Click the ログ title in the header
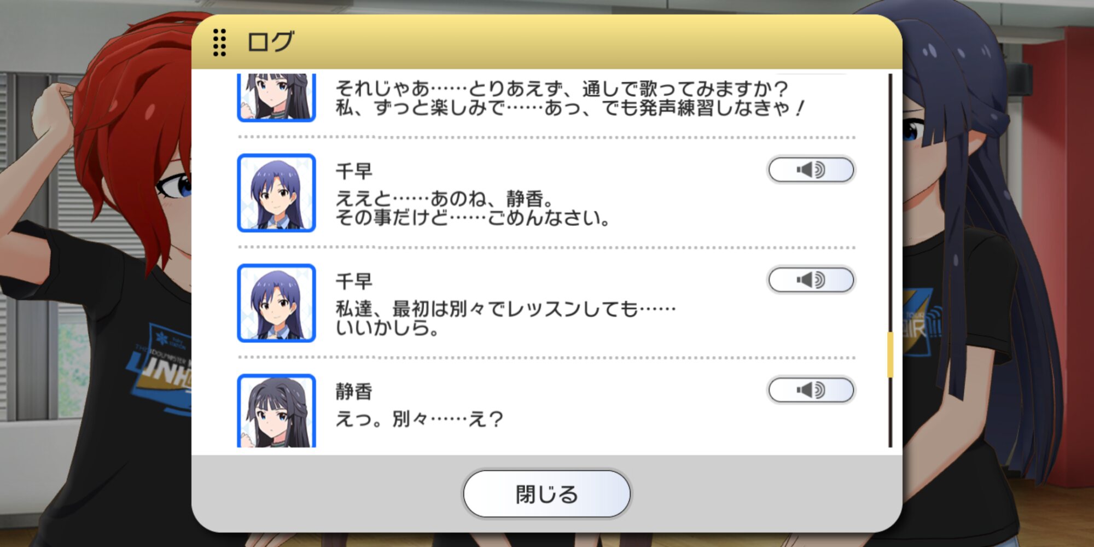 270,42
